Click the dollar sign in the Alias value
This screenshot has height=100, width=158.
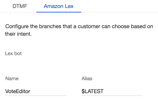[83, 91]
